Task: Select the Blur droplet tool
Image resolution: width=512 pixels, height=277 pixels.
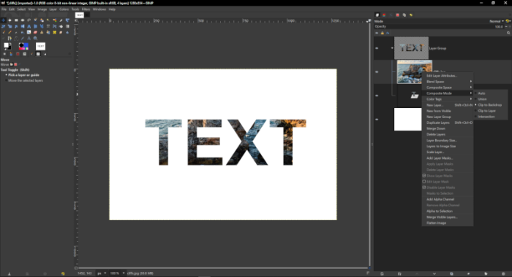Action: pyautogui.click(x=67, y=32)
